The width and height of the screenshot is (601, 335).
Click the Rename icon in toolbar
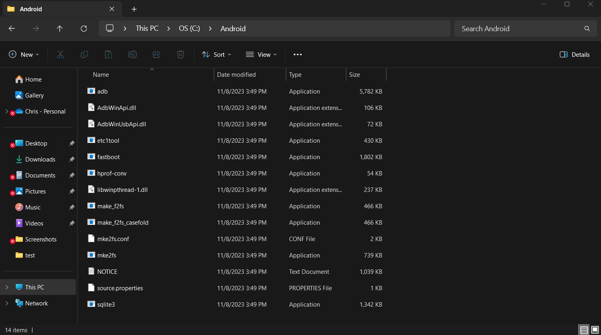[x=133, y=54]
